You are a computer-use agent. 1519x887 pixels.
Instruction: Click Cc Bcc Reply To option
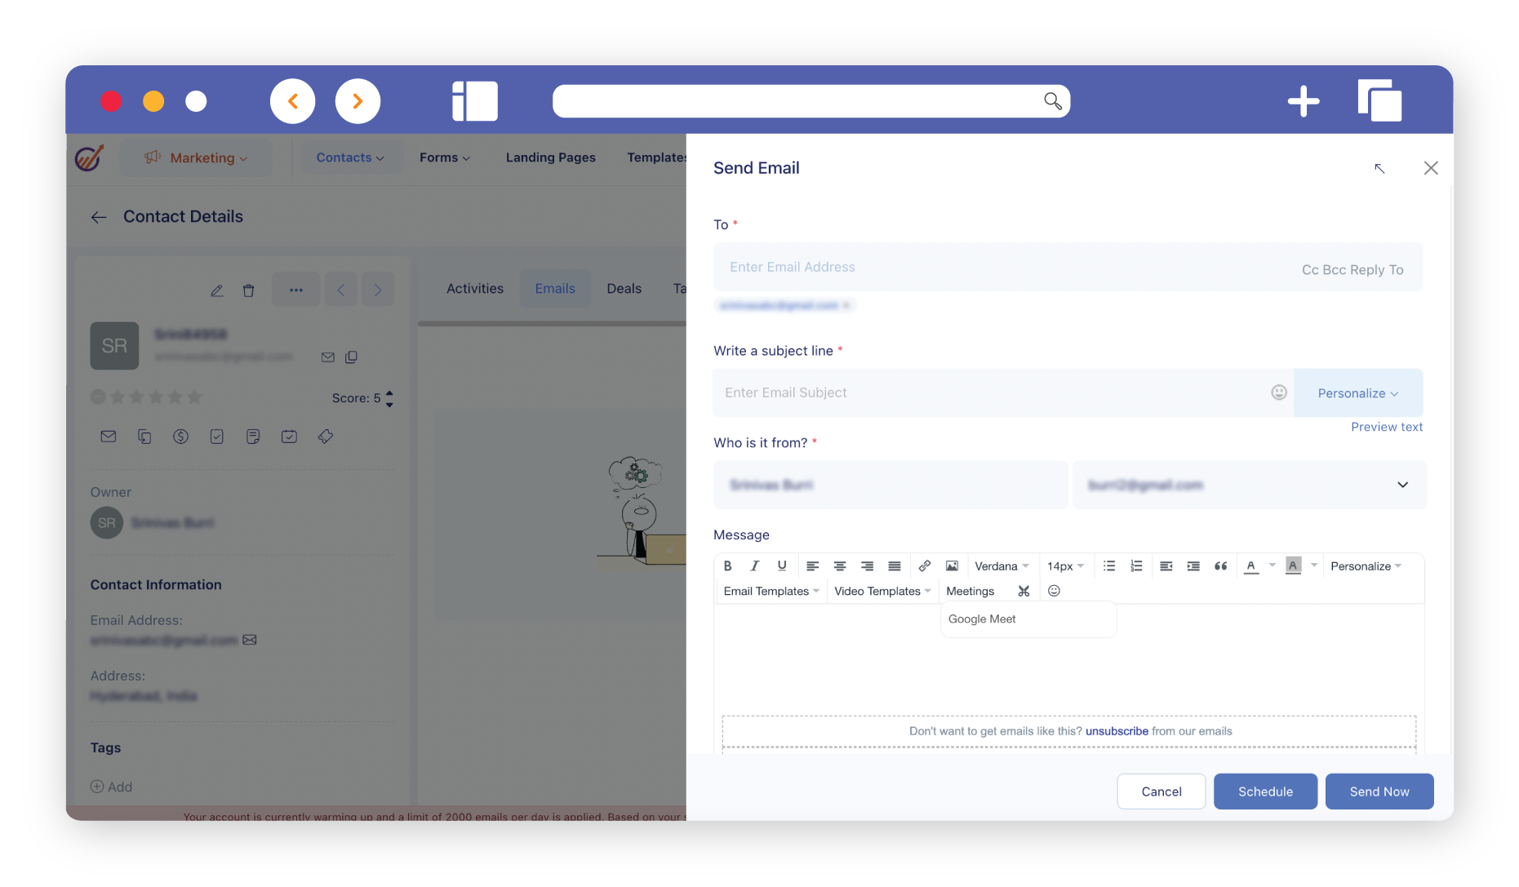point(1352,269)
